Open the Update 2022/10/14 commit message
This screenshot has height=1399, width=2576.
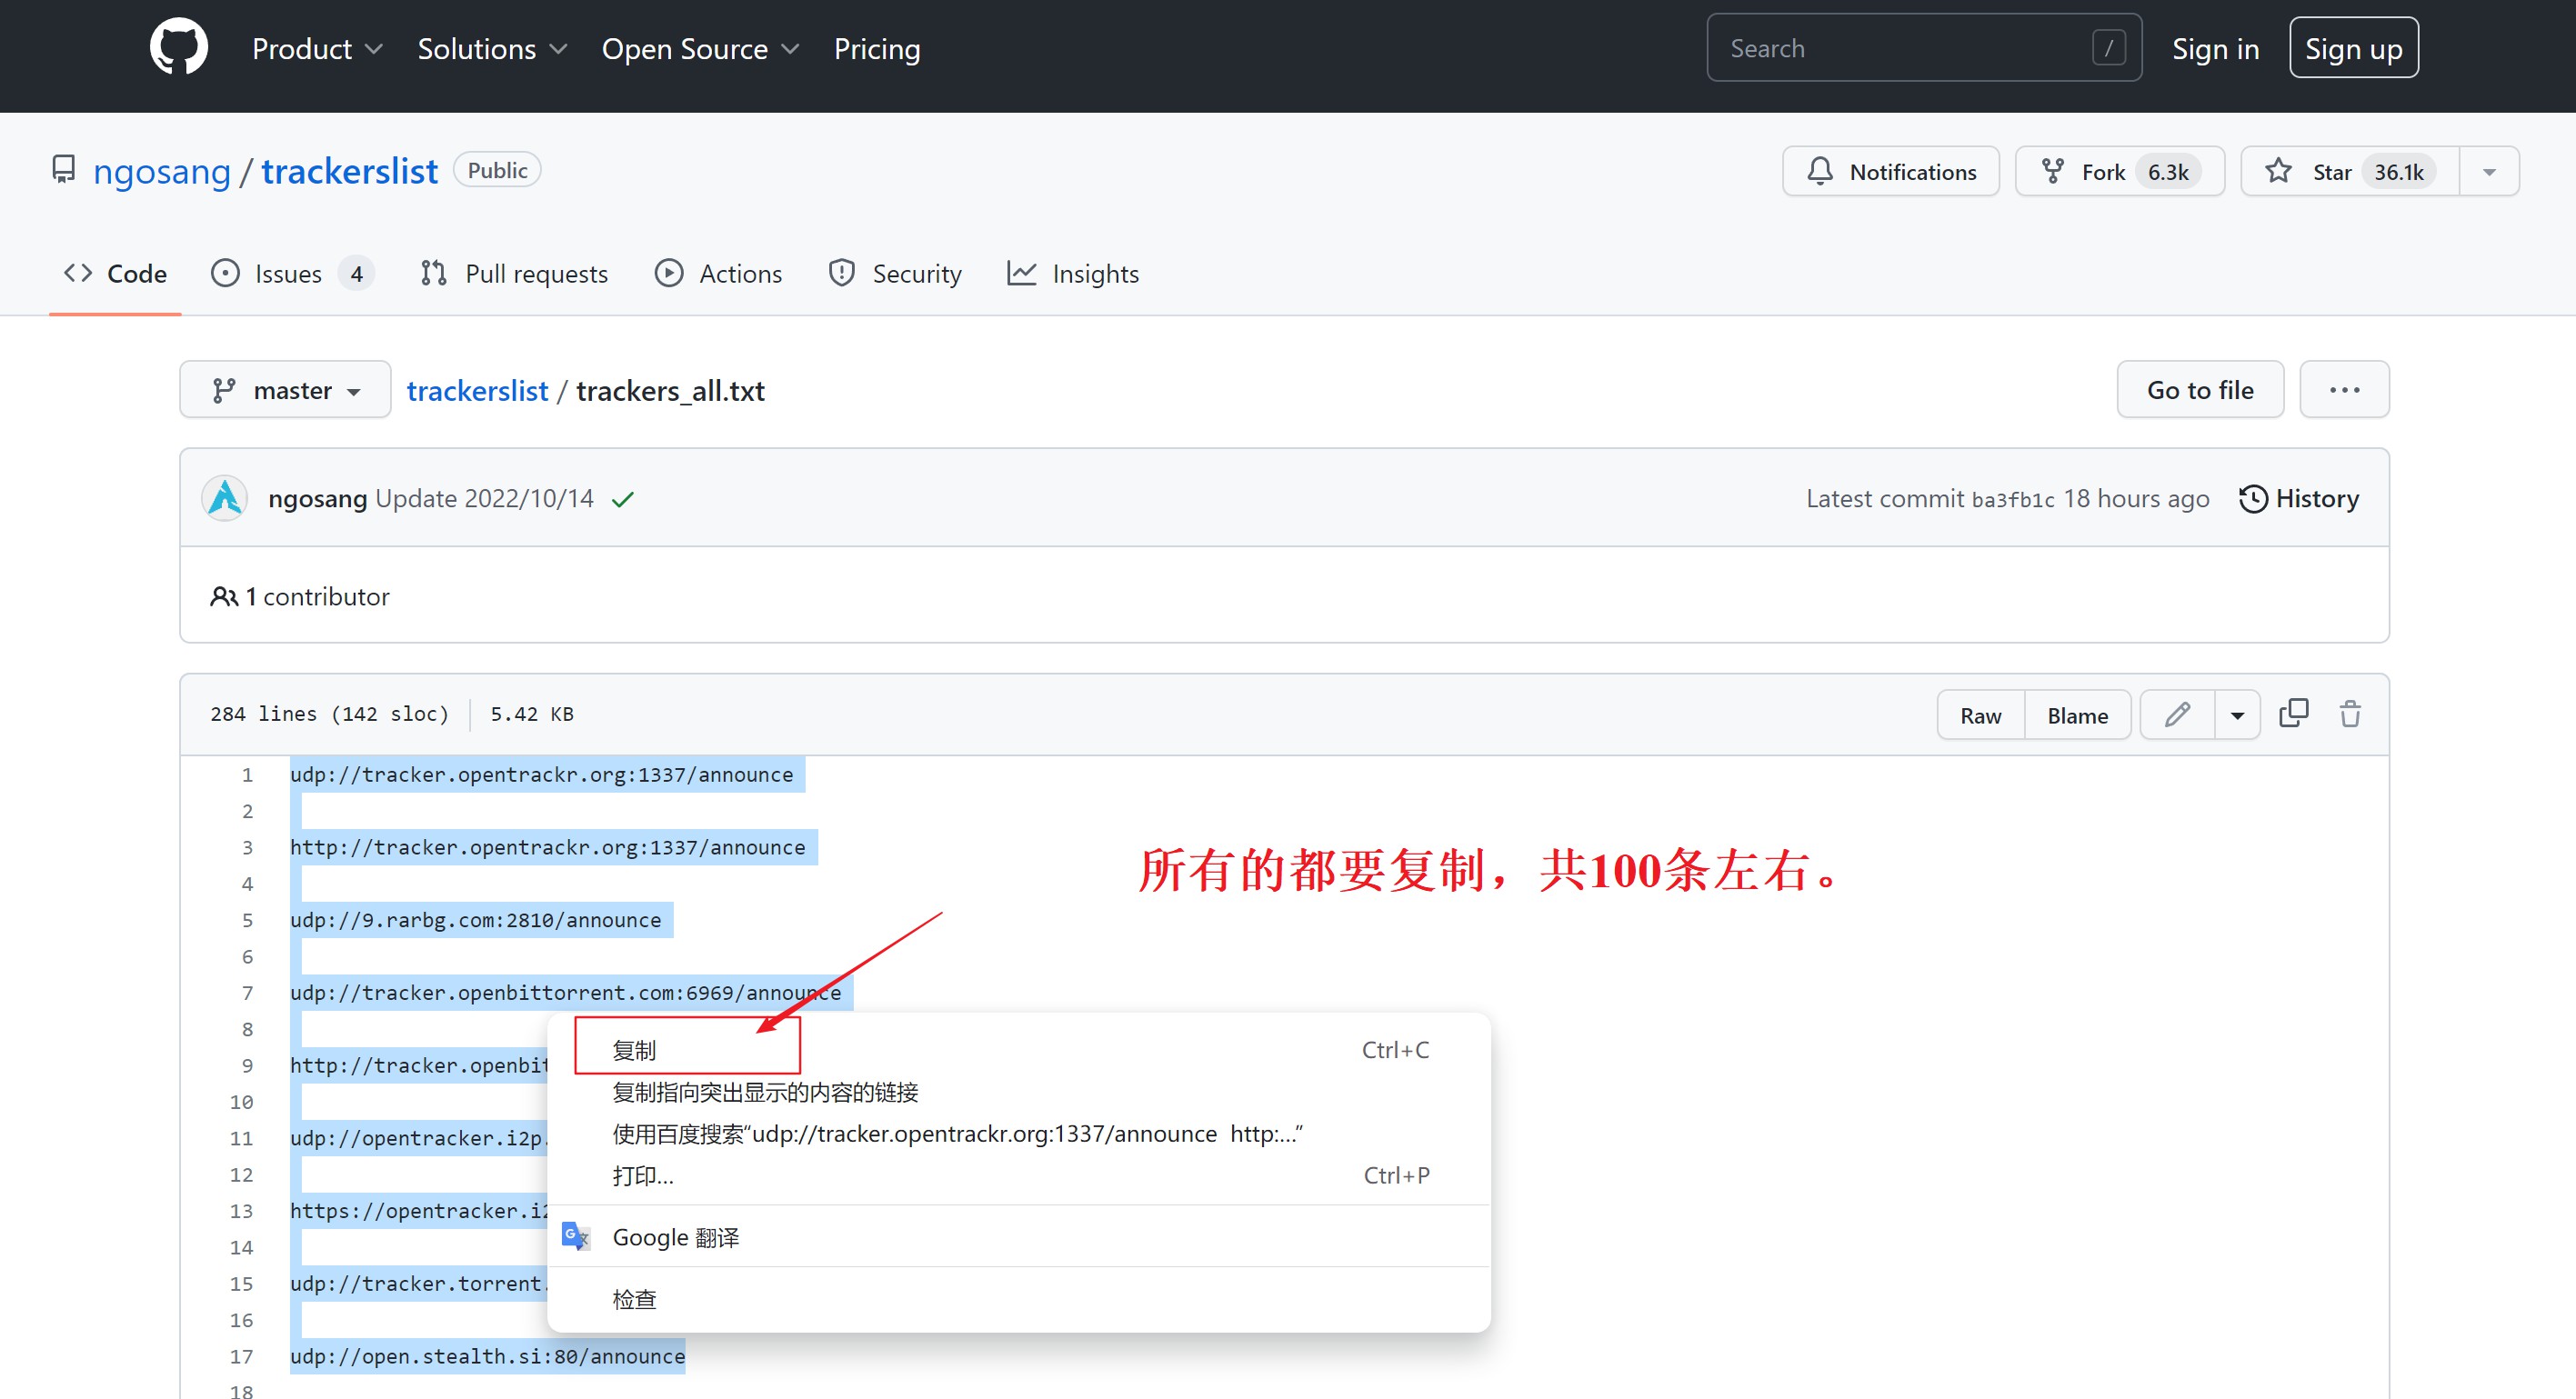click(x=484, y=498)
